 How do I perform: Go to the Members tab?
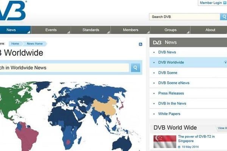coord(131,30)
